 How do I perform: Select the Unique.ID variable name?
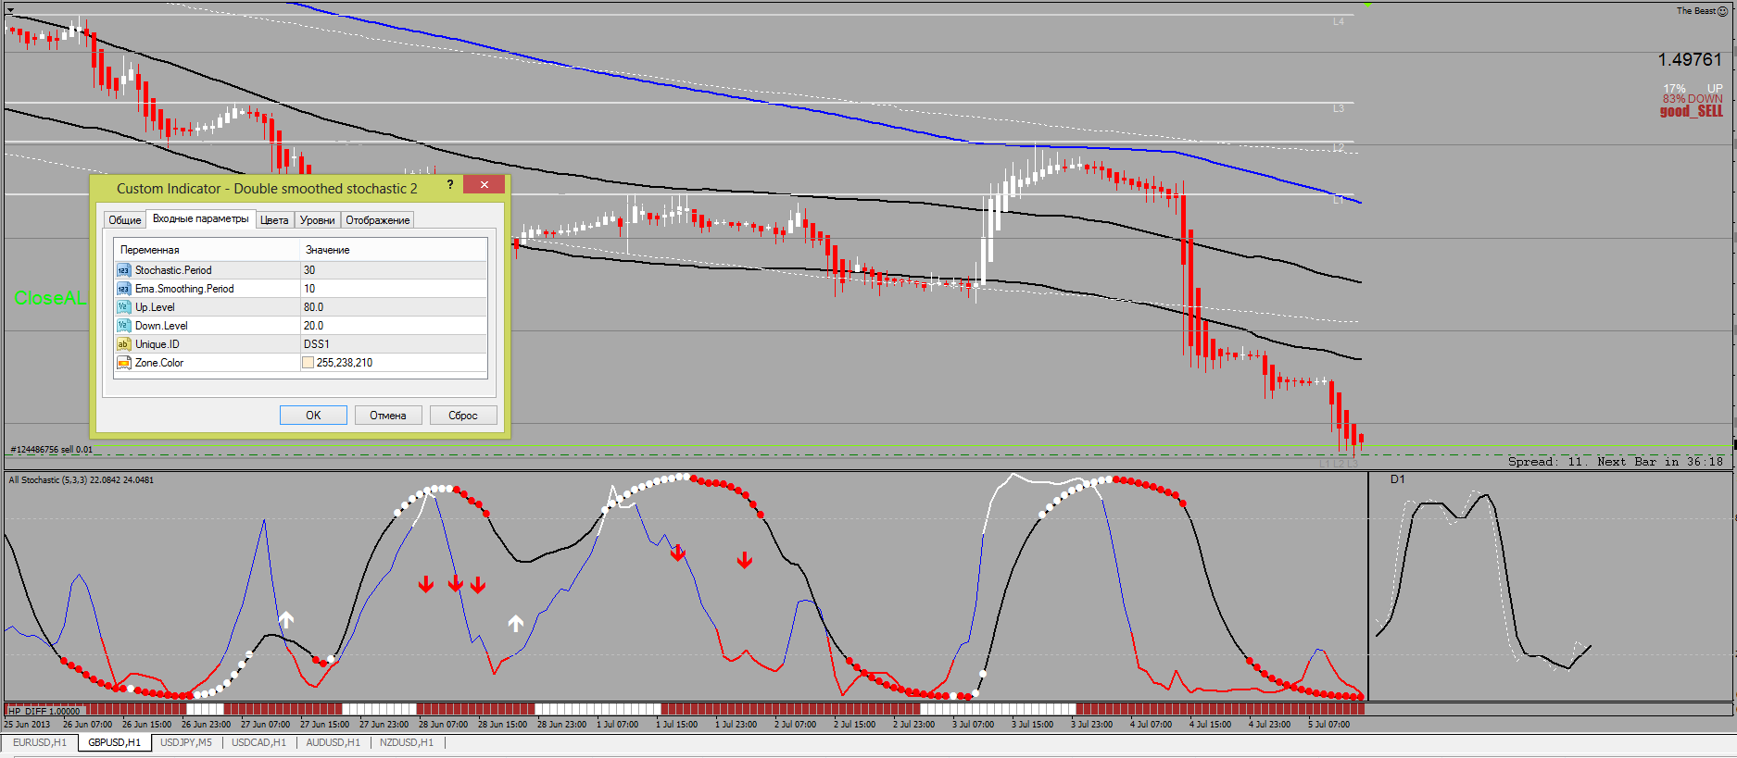[157, 344]
